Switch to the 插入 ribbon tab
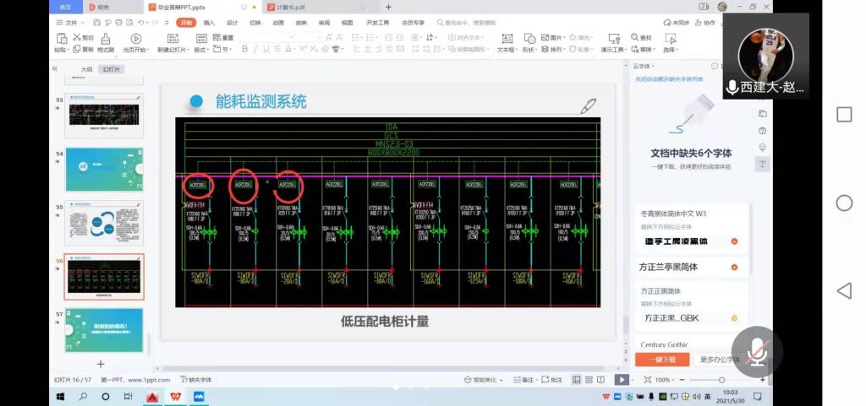The height and width of the screenshot is (406, 866). (209, 23)
